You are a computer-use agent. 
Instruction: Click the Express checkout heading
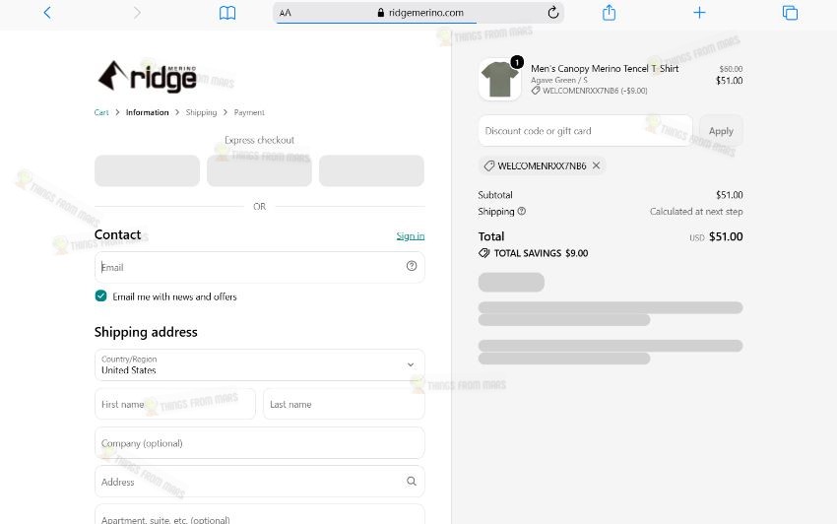(x=259, y=140)
